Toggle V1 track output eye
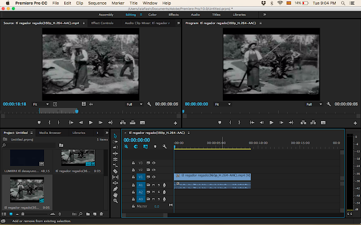The height and width of the screenshot is (225, 361). coord(154,177)
